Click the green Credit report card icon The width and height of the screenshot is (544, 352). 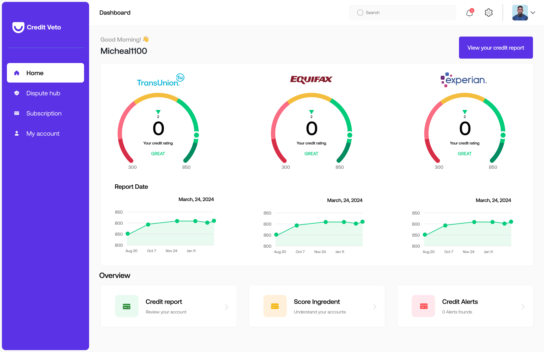(x=127, y=306)
